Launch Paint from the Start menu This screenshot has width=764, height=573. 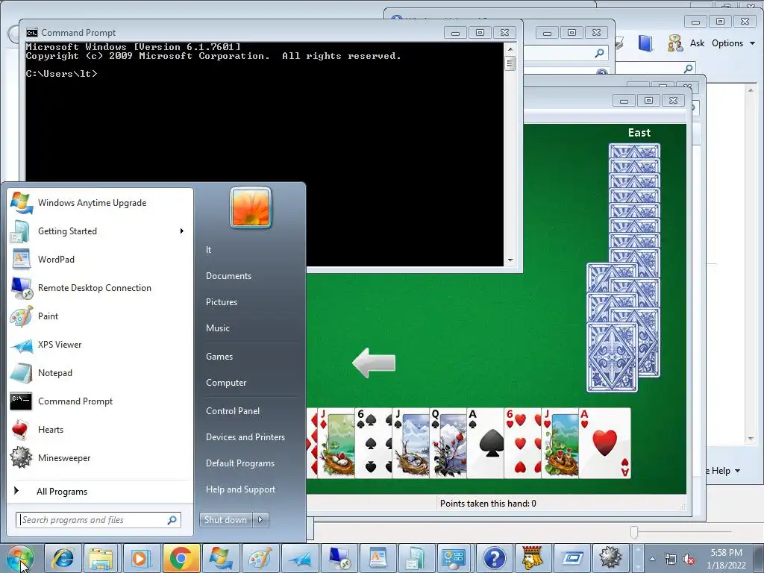(x=48, y=316)
